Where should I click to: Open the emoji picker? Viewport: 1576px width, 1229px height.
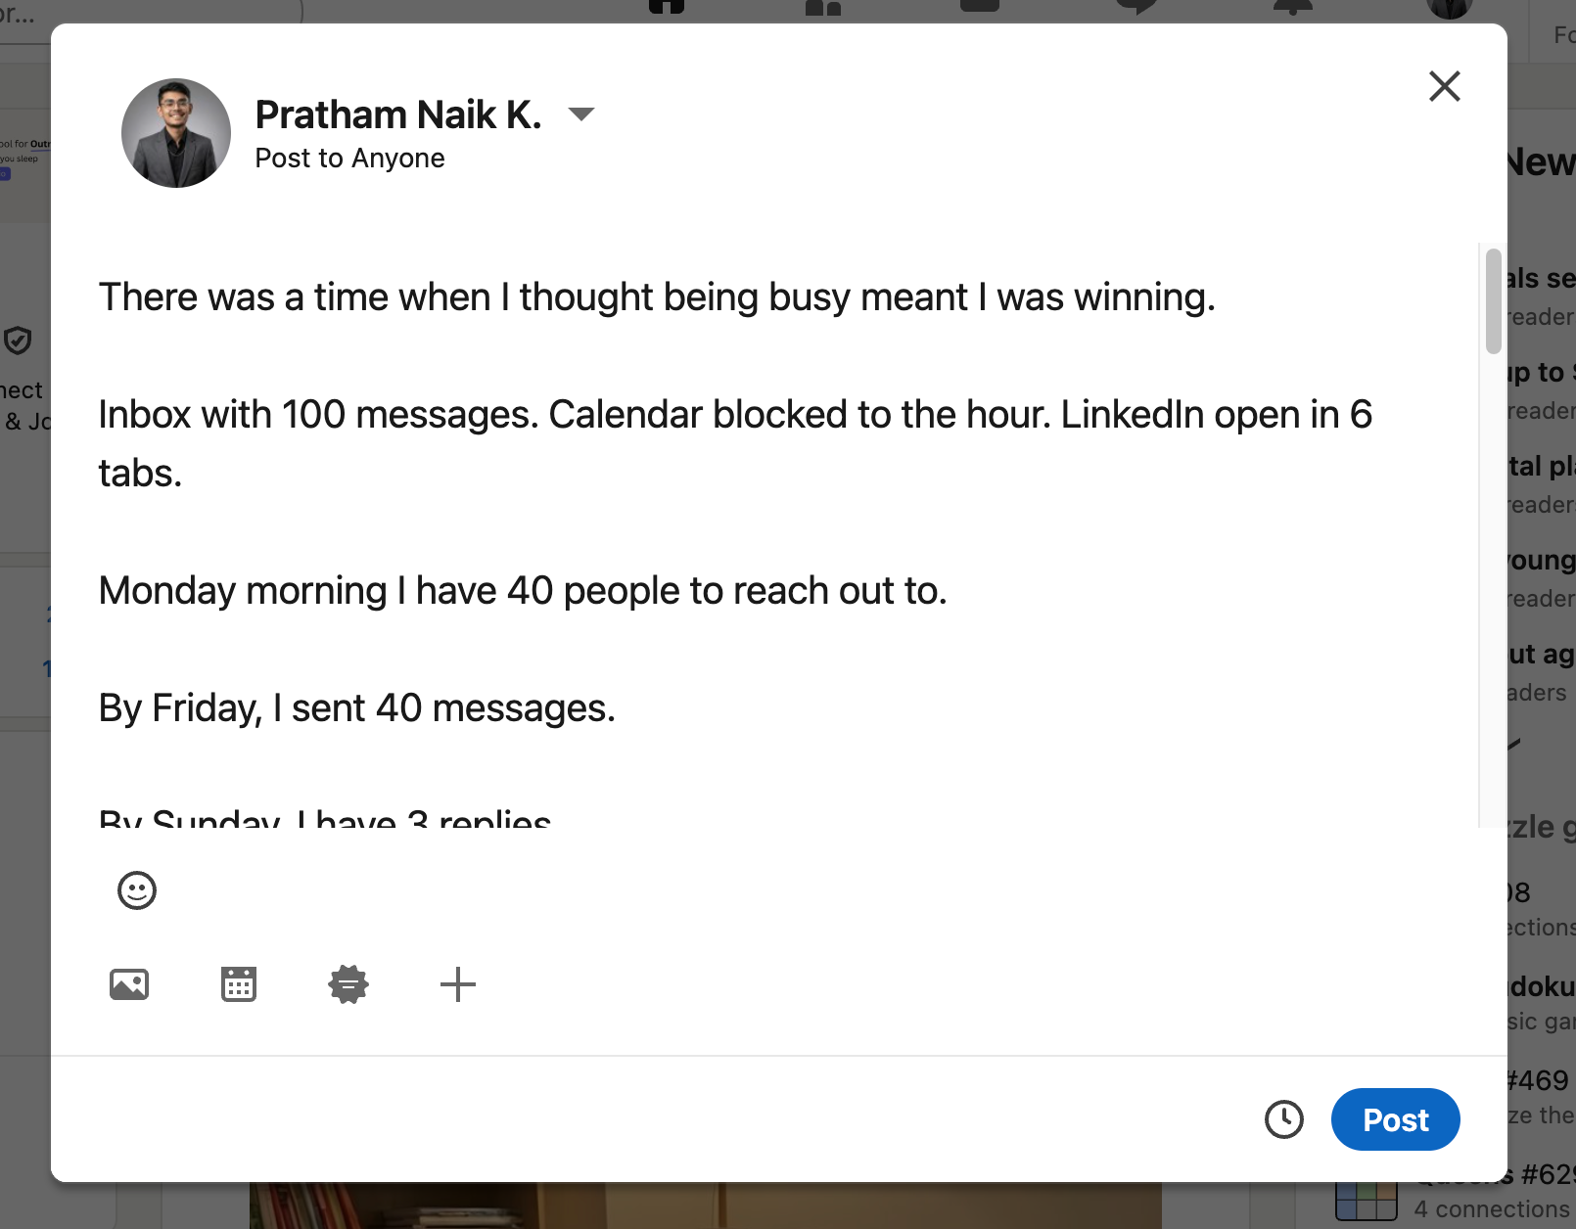point(137,890)
